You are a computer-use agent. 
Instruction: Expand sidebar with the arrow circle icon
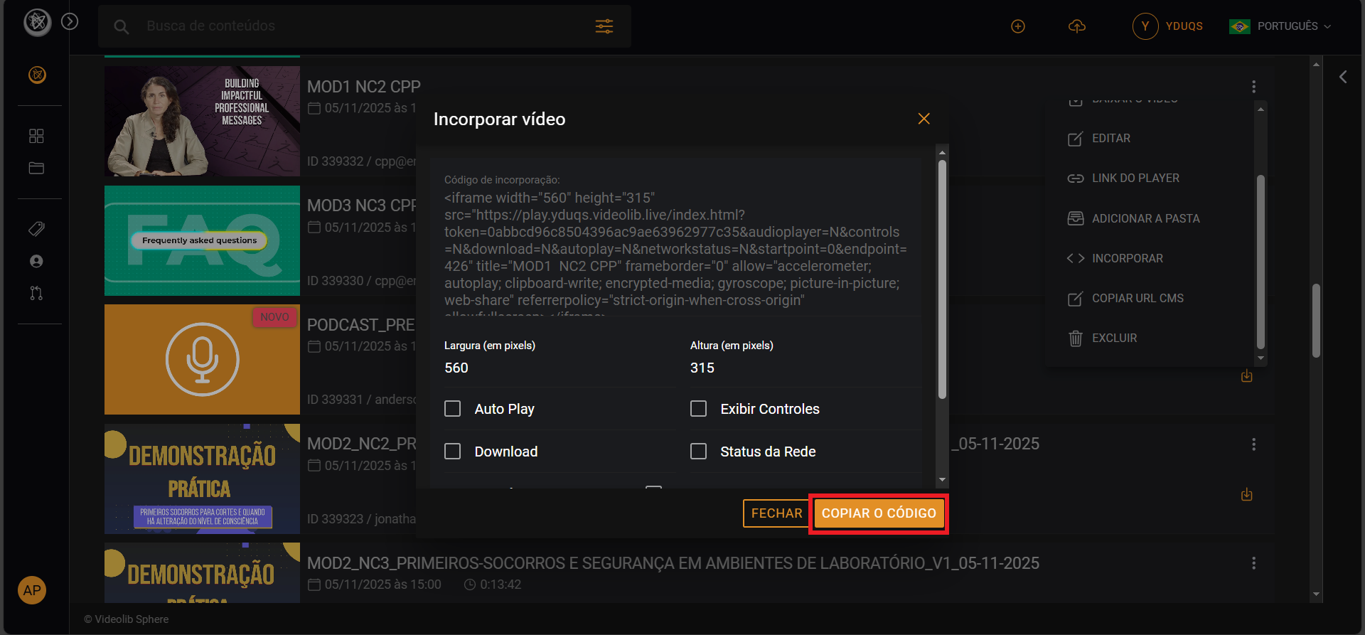point(70,21)
